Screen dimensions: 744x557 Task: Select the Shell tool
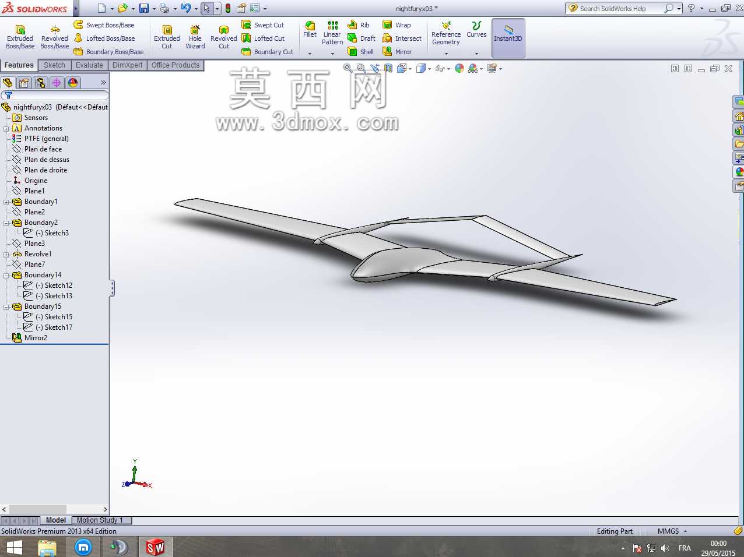coord(360,52)
